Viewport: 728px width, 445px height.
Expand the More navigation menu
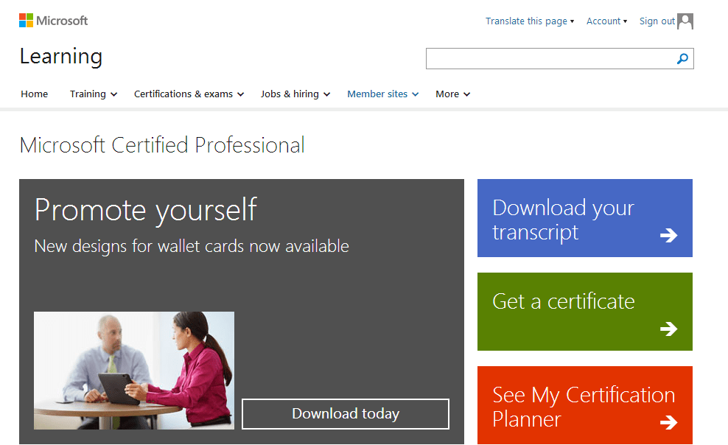tap(452, 94)
